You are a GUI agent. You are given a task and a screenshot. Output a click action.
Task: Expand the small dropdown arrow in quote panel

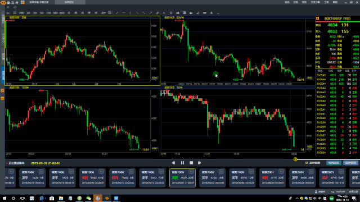(343, 37)
